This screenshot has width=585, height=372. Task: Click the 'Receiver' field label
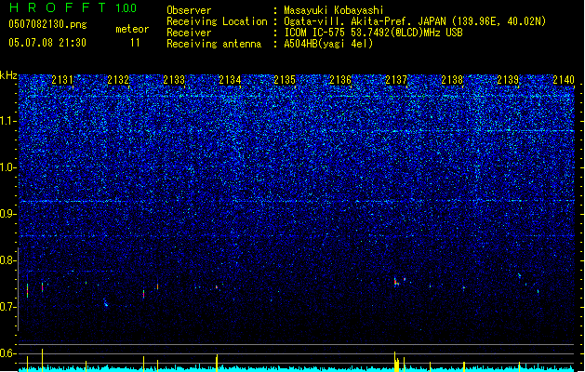coord(189,33)
